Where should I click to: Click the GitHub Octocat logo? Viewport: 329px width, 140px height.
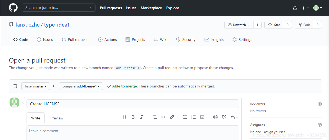click(13, 8)
